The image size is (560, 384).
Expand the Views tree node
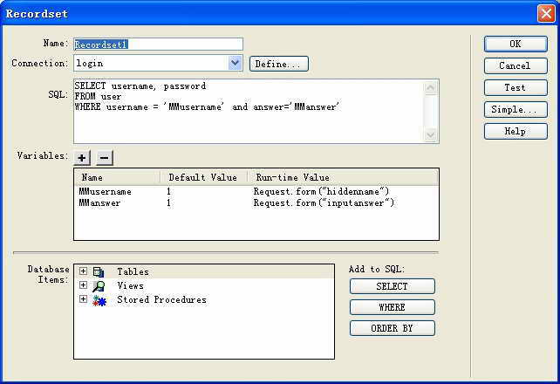coord(84,286)
